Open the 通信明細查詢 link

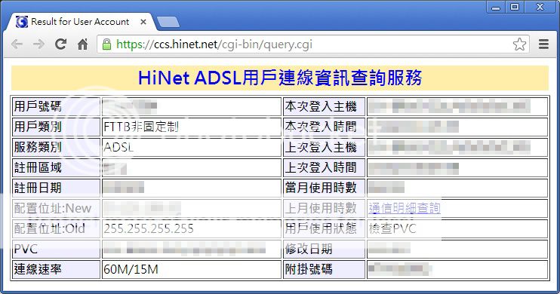[405, 208]
